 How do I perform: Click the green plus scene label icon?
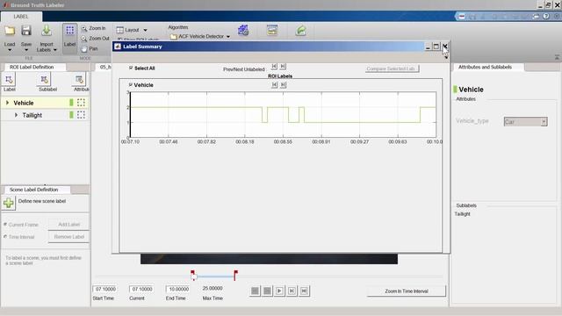pos(9,203)
